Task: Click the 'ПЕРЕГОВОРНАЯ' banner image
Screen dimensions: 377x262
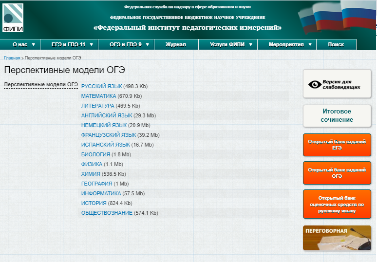Action: coord(337,238)
